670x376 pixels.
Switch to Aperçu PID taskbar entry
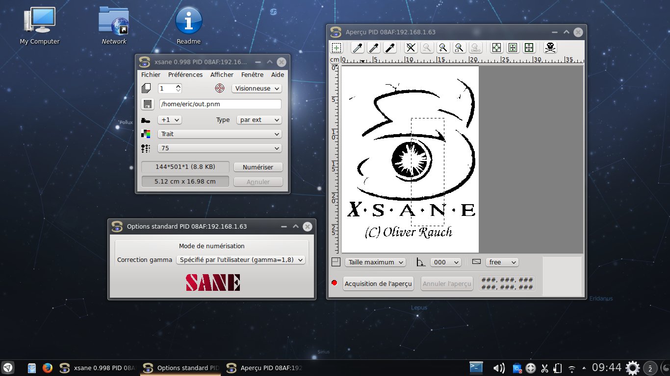point(264,368)
